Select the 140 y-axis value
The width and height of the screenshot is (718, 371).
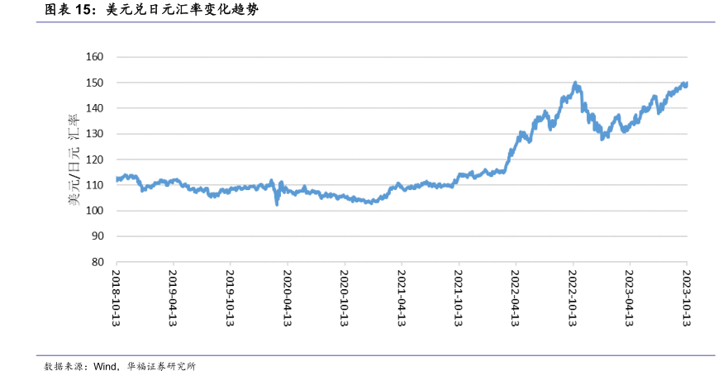(94, 108)
